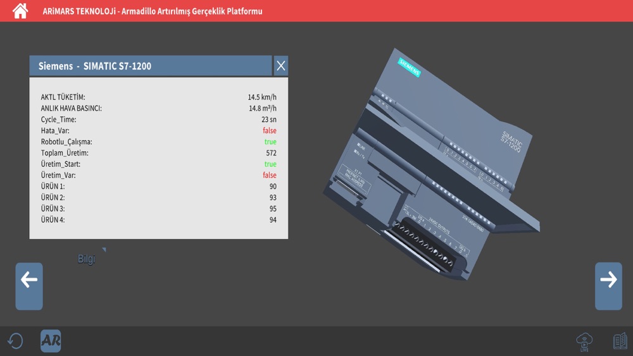
Task: Select the value 572
Action: 272,153
